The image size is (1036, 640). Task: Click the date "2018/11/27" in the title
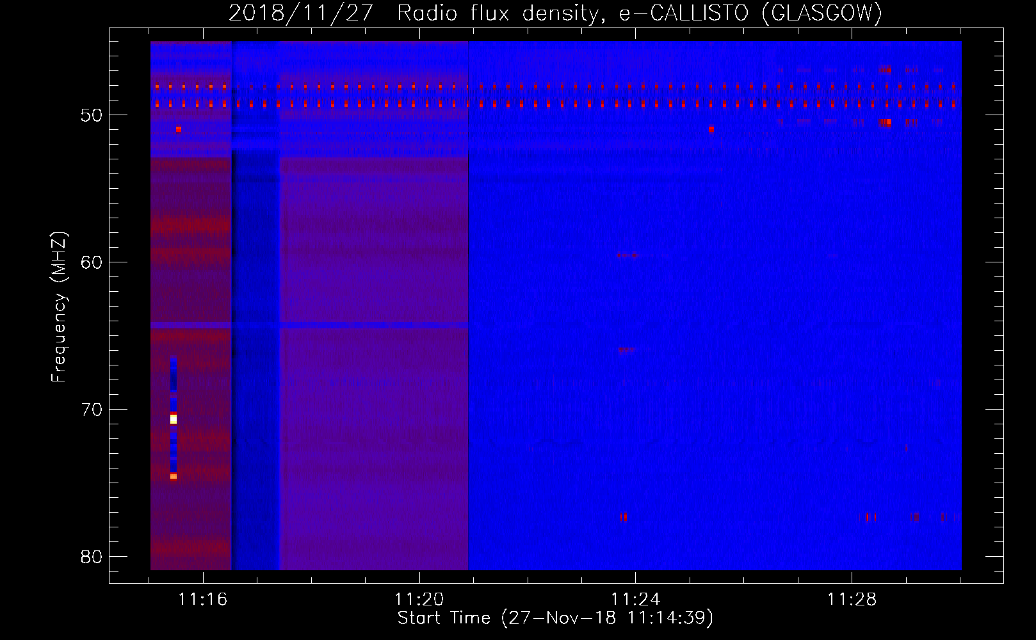[301, 13]
